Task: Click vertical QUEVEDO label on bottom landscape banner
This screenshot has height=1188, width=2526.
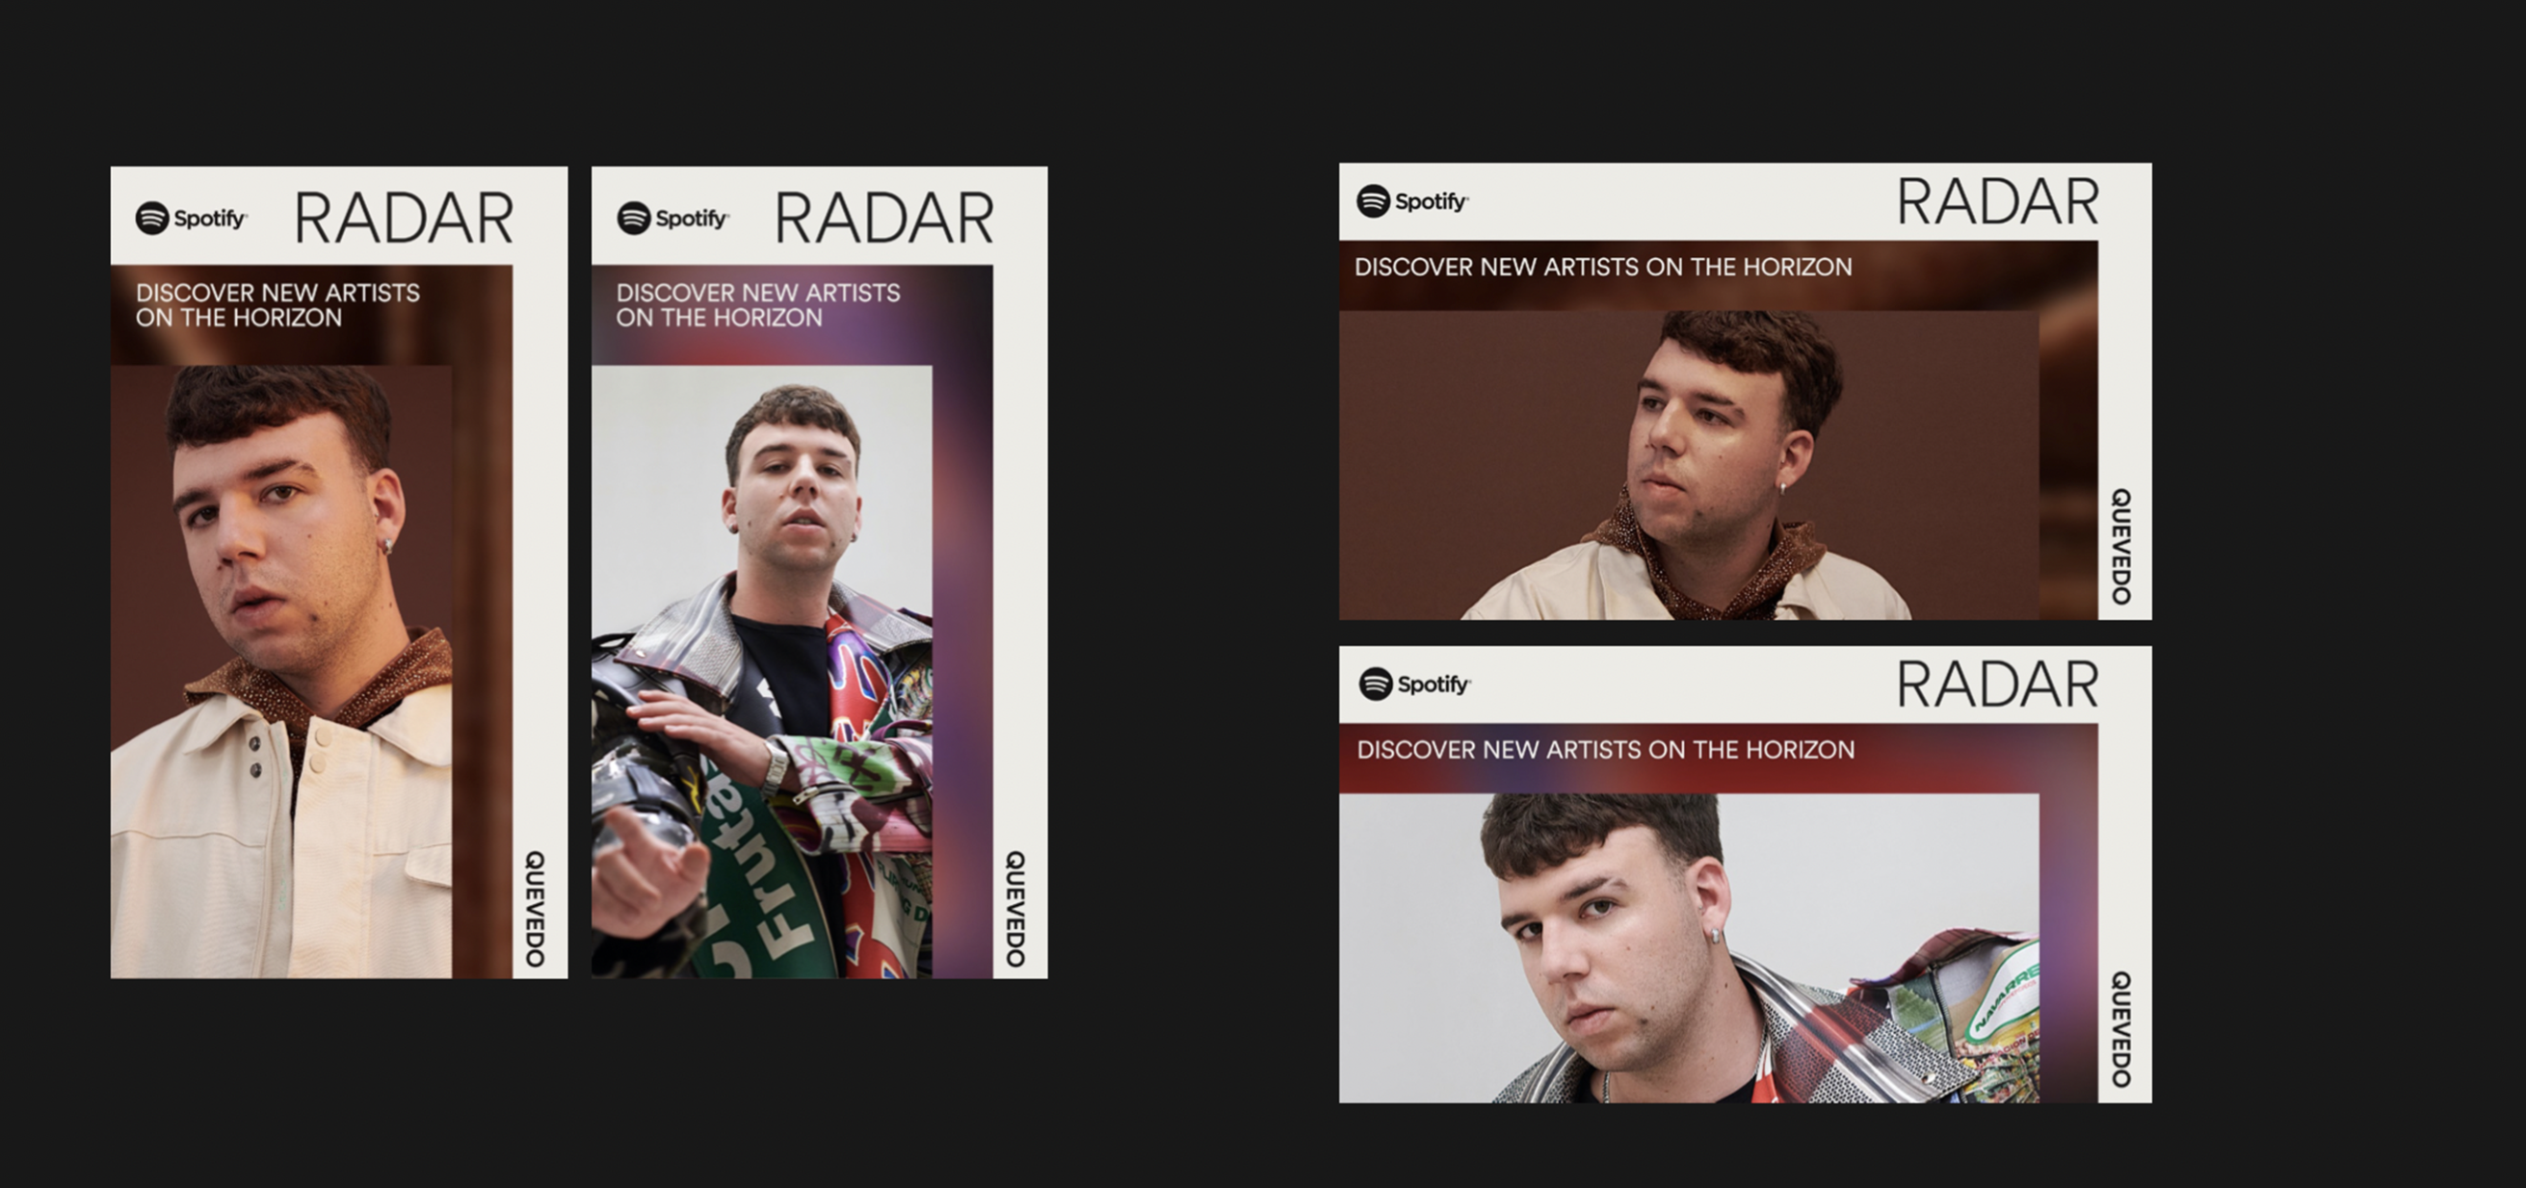Action: (x=2120, y=1029)
